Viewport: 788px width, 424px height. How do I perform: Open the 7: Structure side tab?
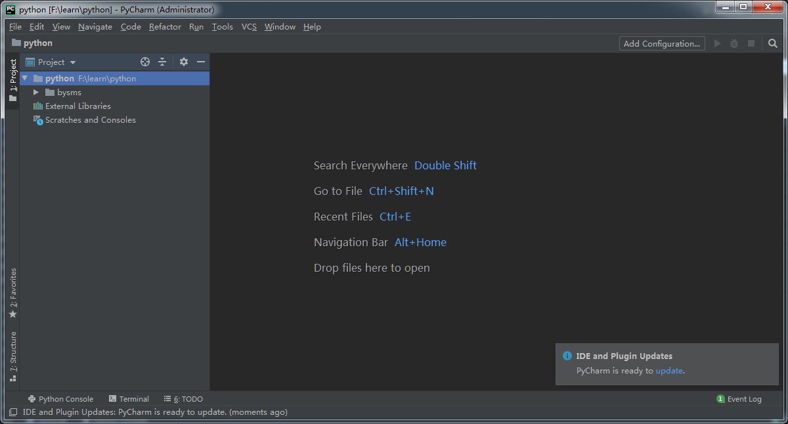(12, 356)
